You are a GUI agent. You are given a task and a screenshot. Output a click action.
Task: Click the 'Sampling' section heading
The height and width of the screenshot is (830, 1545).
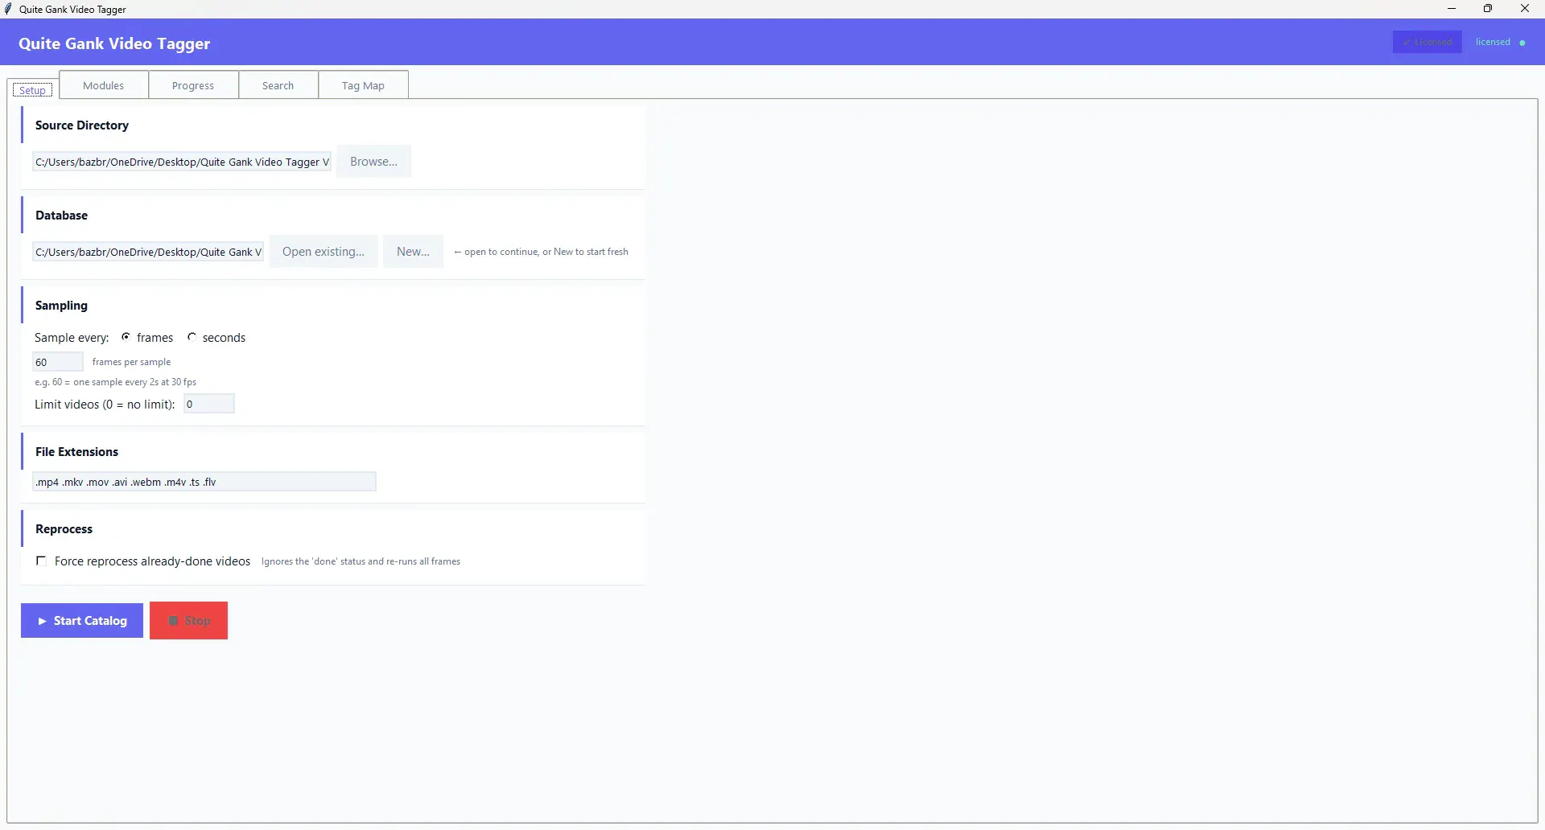[62, 306]
